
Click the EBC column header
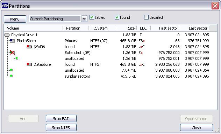click(144, 28)
